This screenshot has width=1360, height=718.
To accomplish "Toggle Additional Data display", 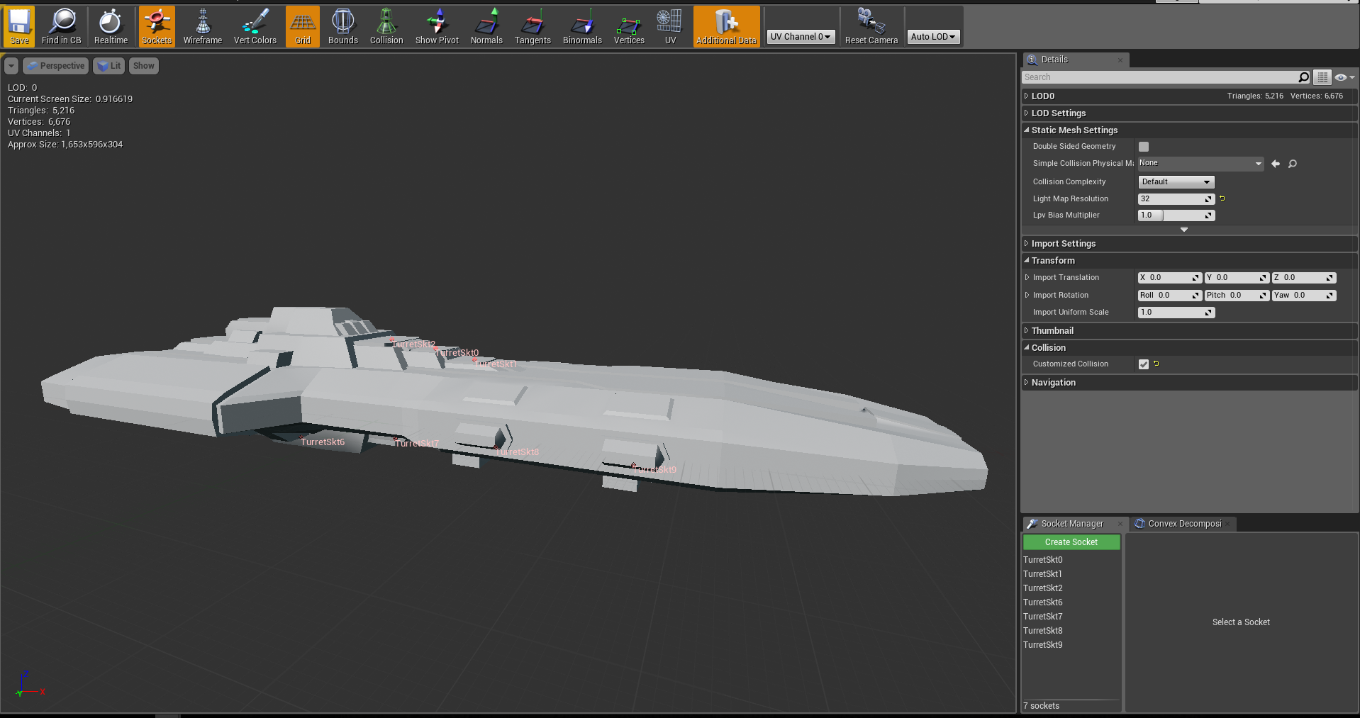I will tap(726, 27).
